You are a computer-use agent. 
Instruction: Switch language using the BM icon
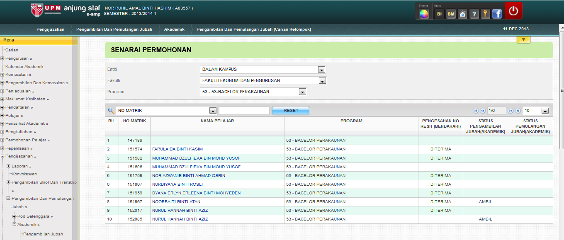click(x=451, y=14)
